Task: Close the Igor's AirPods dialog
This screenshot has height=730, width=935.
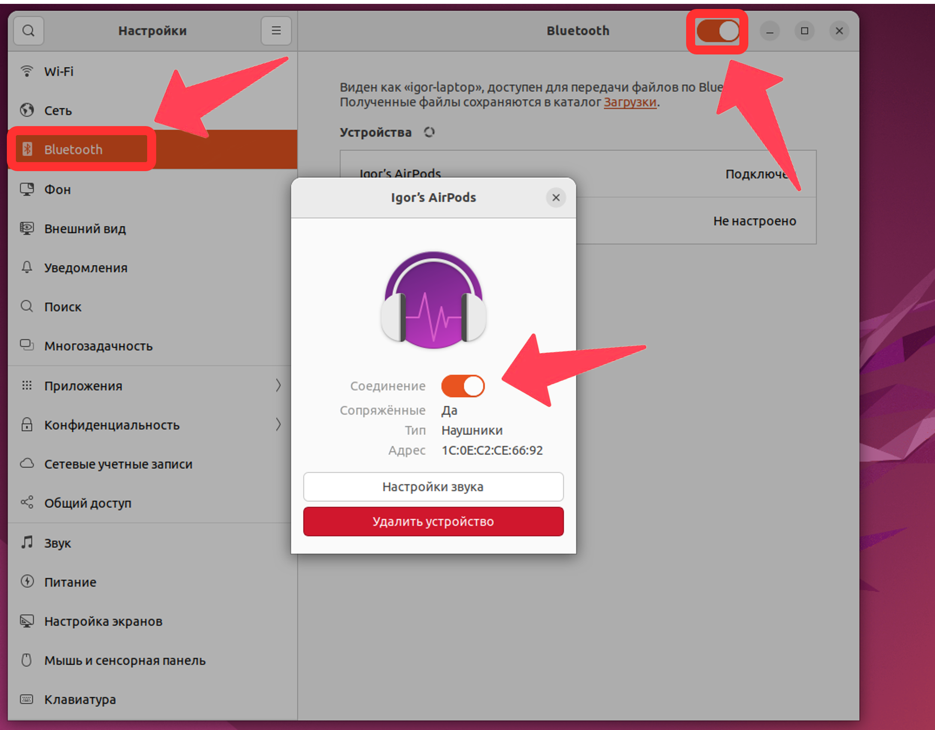Action: [x=556, y=198]
